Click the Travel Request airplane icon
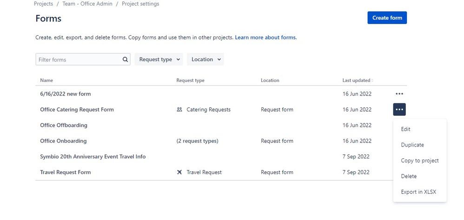Image resolution: width=464 pixels, height=220 pixels. point(179,172)
